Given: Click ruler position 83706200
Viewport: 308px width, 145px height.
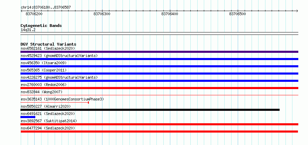Looking at the screenshot, I should click(34, 14).
